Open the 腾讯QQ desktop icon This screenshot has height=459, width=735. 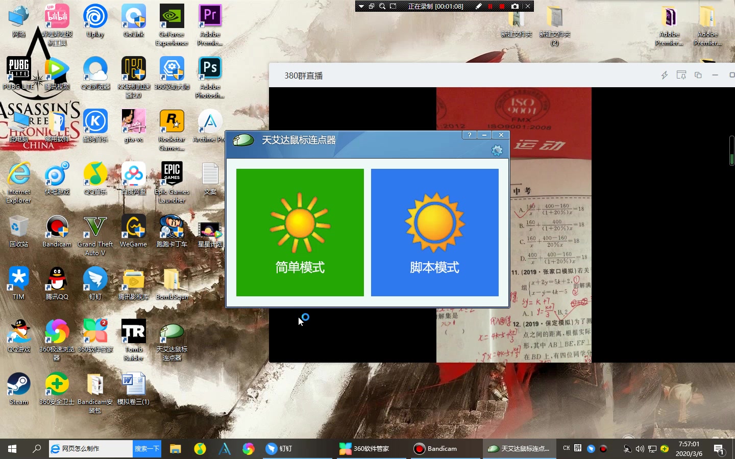tap(57, 284)
